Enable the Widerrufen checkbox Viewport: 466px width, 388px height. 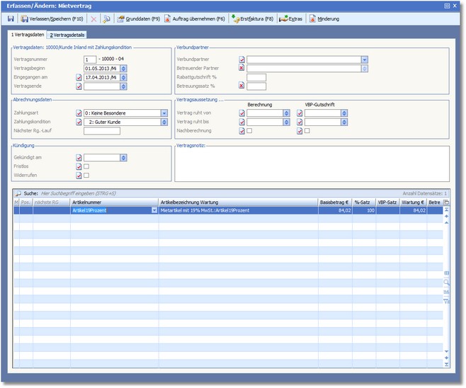[86, 175]
